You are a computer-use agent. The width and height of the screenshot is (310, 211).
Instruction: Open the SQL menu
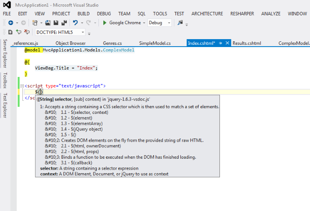coord(142,14)
